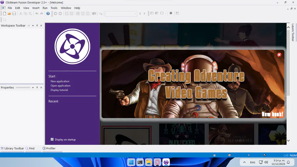Open the Event list editor icon
Viewport: 297px width, 167px height.
tap(87, 14)
